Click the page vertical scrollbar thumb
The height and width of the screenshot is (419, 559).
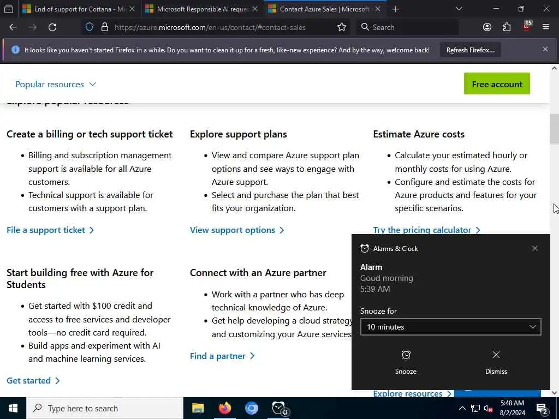tap(554, 129)
